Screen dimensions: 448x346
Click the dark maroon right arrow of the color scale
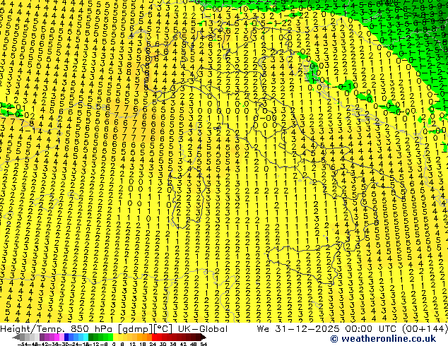point(203,337)
